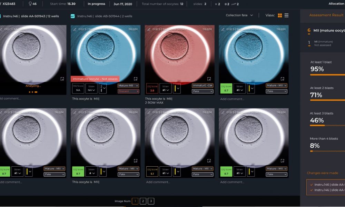Viewport: 345px width, 207px height.
Task: Click the '× 2' counter in header
Action: pos(217,4)
